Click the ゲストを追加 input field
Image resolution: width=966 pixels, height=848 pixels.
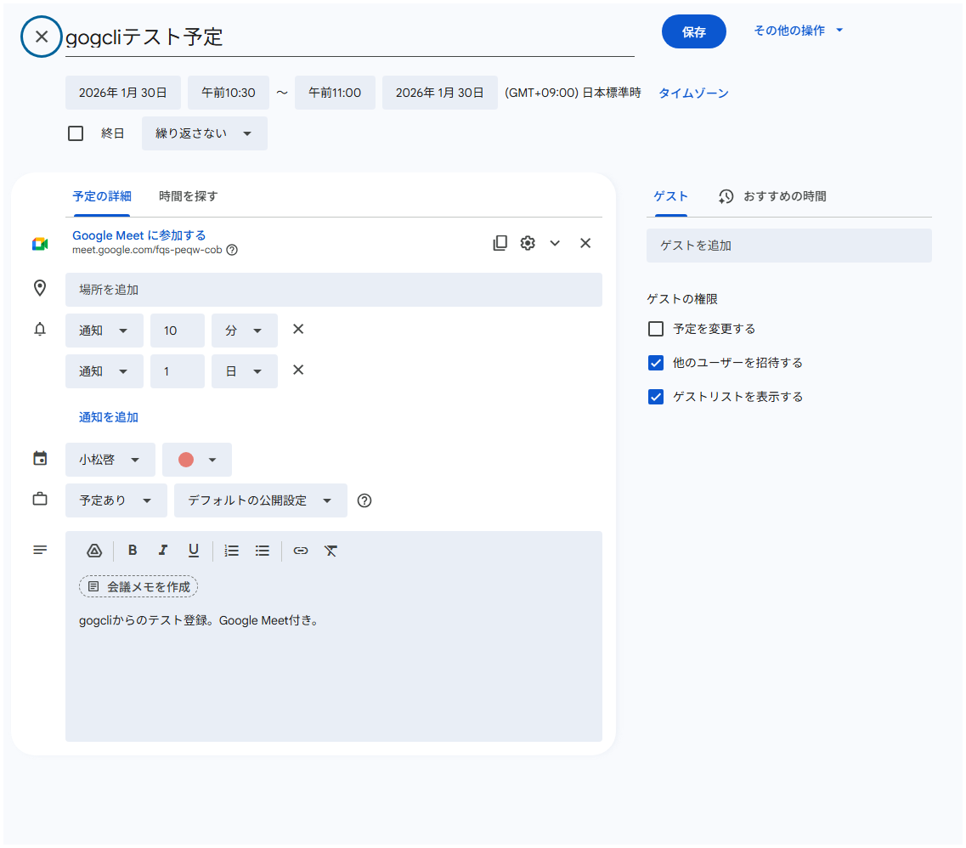788,245
